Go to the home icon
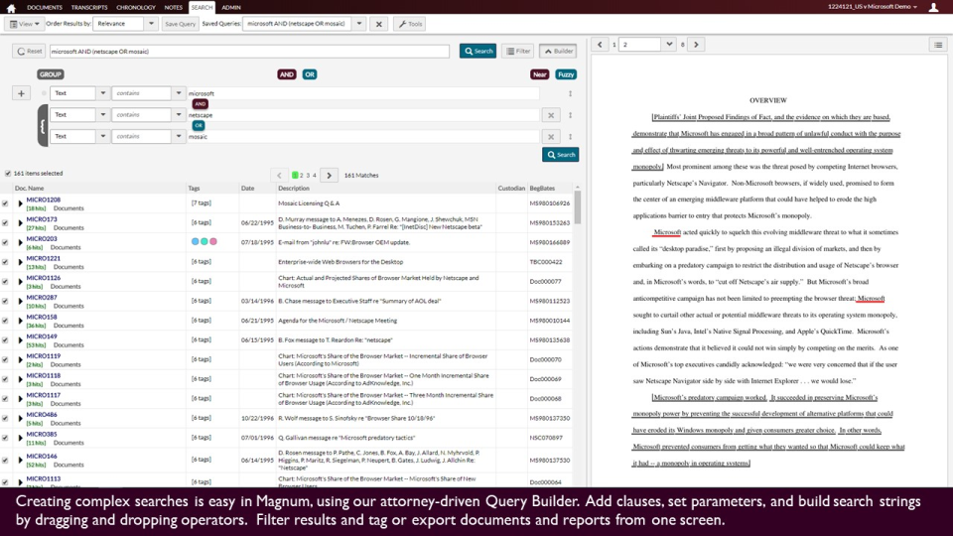 click(11, 8)
